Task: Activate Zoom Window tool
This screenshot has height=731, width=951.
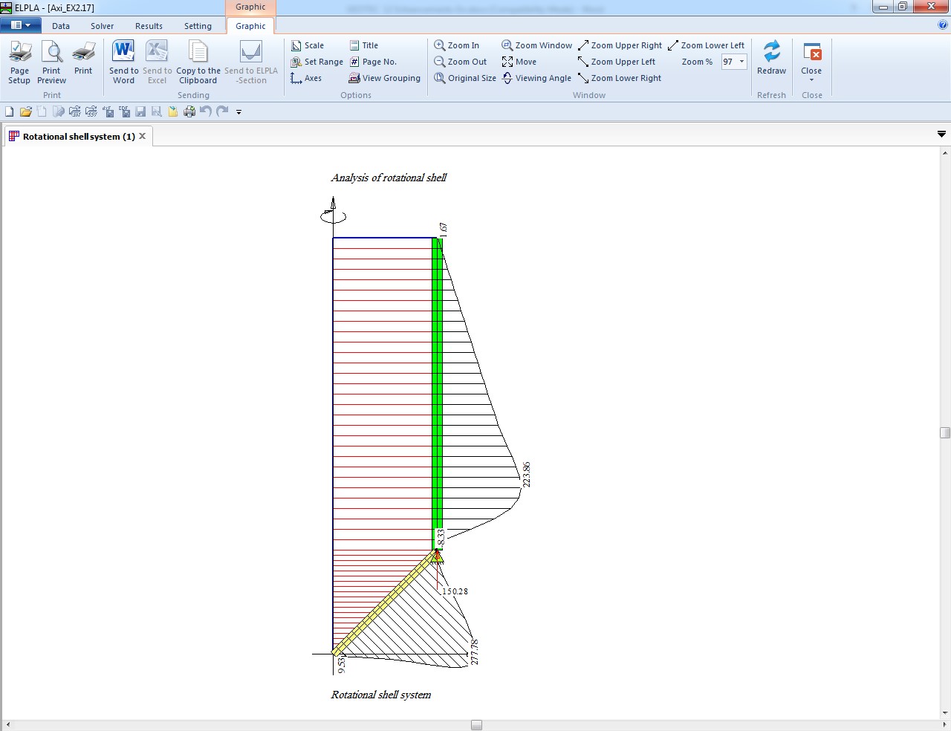Action: 536,45
